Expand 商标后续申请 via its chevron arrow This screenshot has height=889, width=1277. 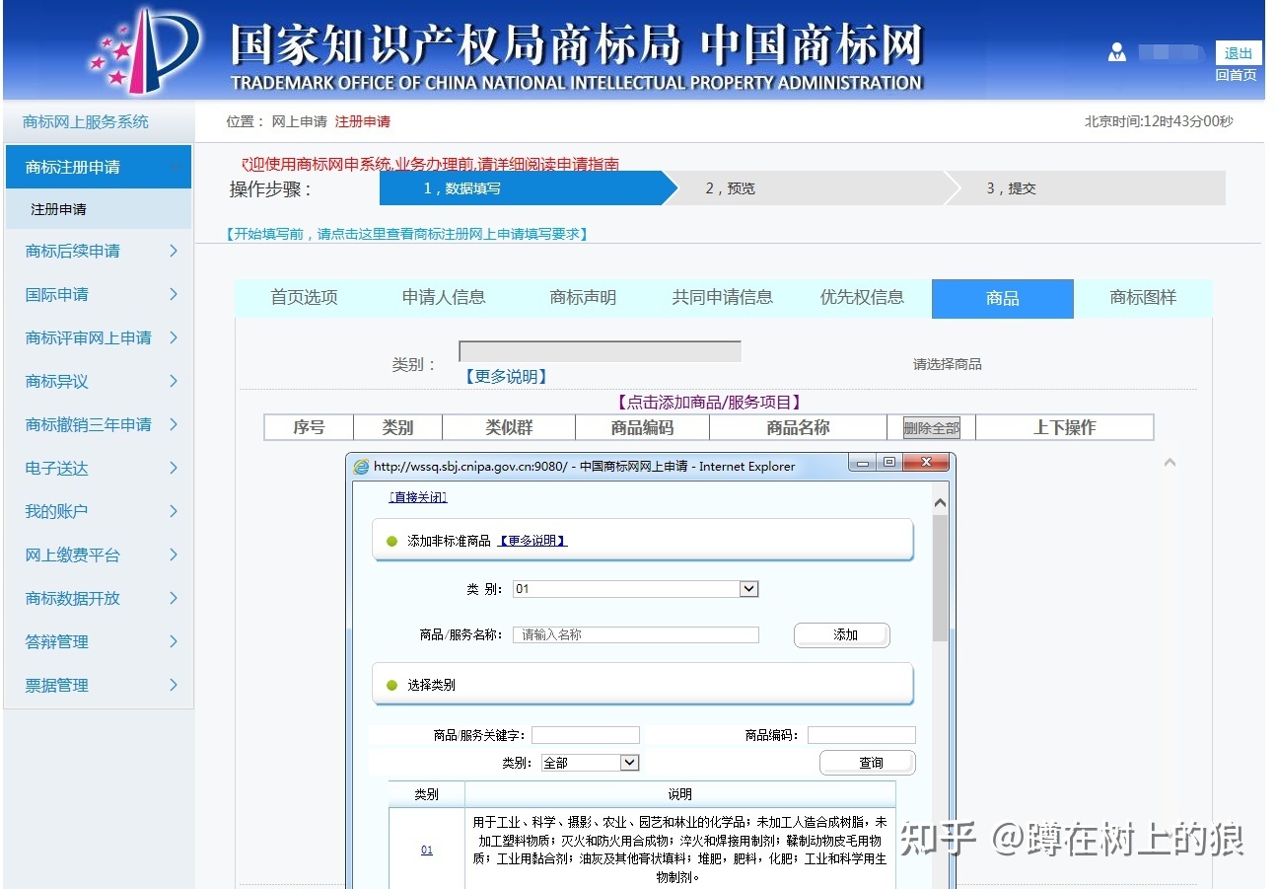pyautogui.click(x=174, y=252)
